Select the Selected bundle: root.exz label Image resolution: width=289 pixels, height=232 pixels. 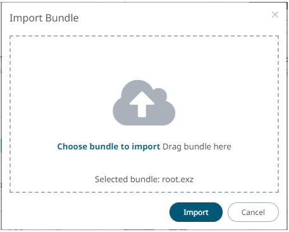(144, 179)
